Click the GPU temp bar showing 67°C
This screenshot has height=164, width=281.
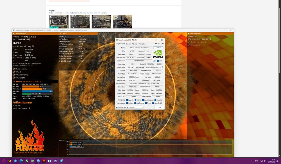click(x=37, y=86)
